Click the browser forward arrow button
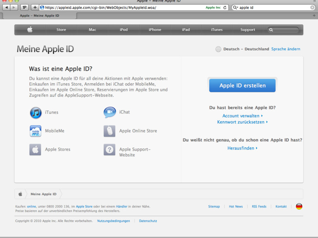This screenshot has width=318, height=238. click(x=14, y=7)
